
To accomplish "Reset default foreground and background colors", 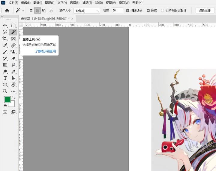I will (5, 106).
